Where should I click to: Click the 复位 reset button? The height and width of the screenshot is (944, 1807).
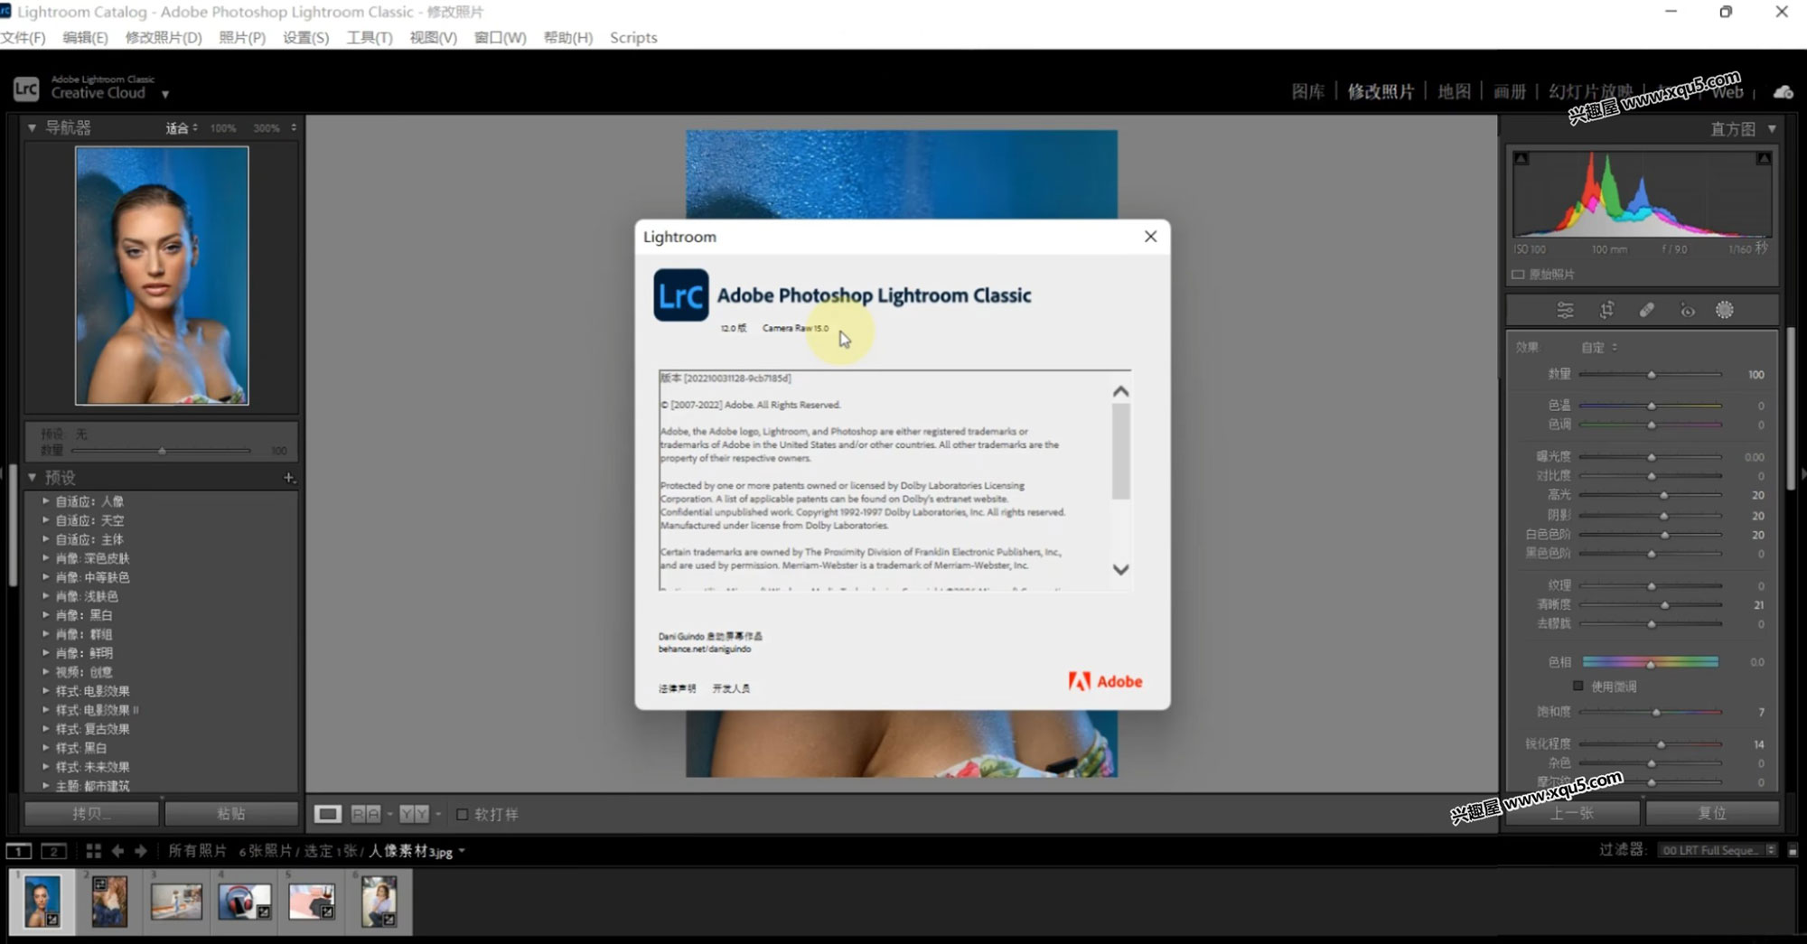(1712, 813)
